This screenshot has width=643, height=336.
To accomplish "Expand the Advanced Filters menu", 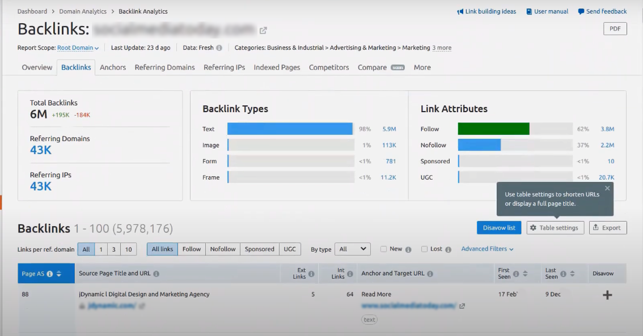I will pos(487,249).
